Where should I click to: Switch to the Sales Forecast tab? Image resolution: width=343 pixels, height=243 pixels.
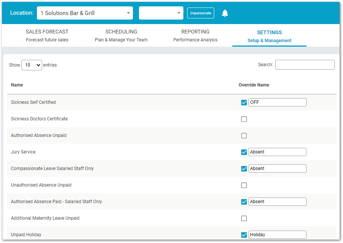pos(47,35)
